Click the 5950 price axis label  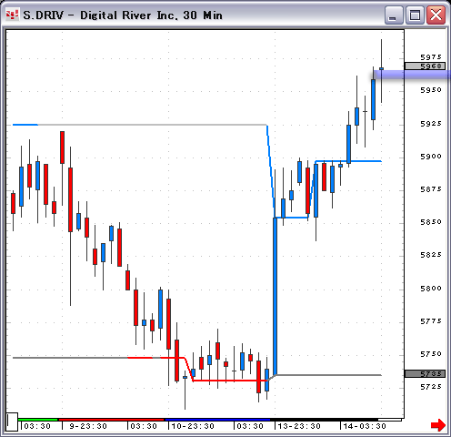[431, 90]
